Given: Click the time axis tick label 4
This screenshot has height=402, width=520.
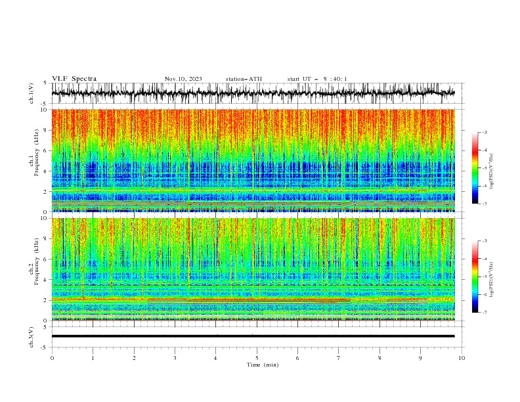Looking at the screenshot, I should click(215, 358).
